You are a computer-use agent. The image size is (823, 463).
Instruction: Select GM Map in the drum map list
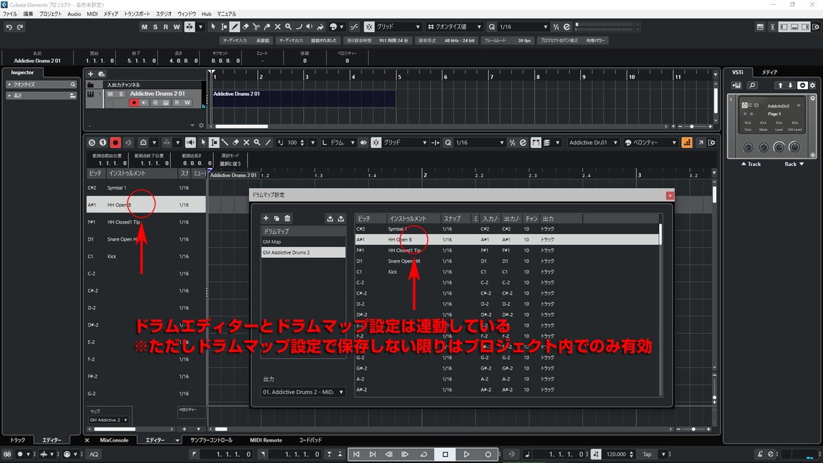303,241
